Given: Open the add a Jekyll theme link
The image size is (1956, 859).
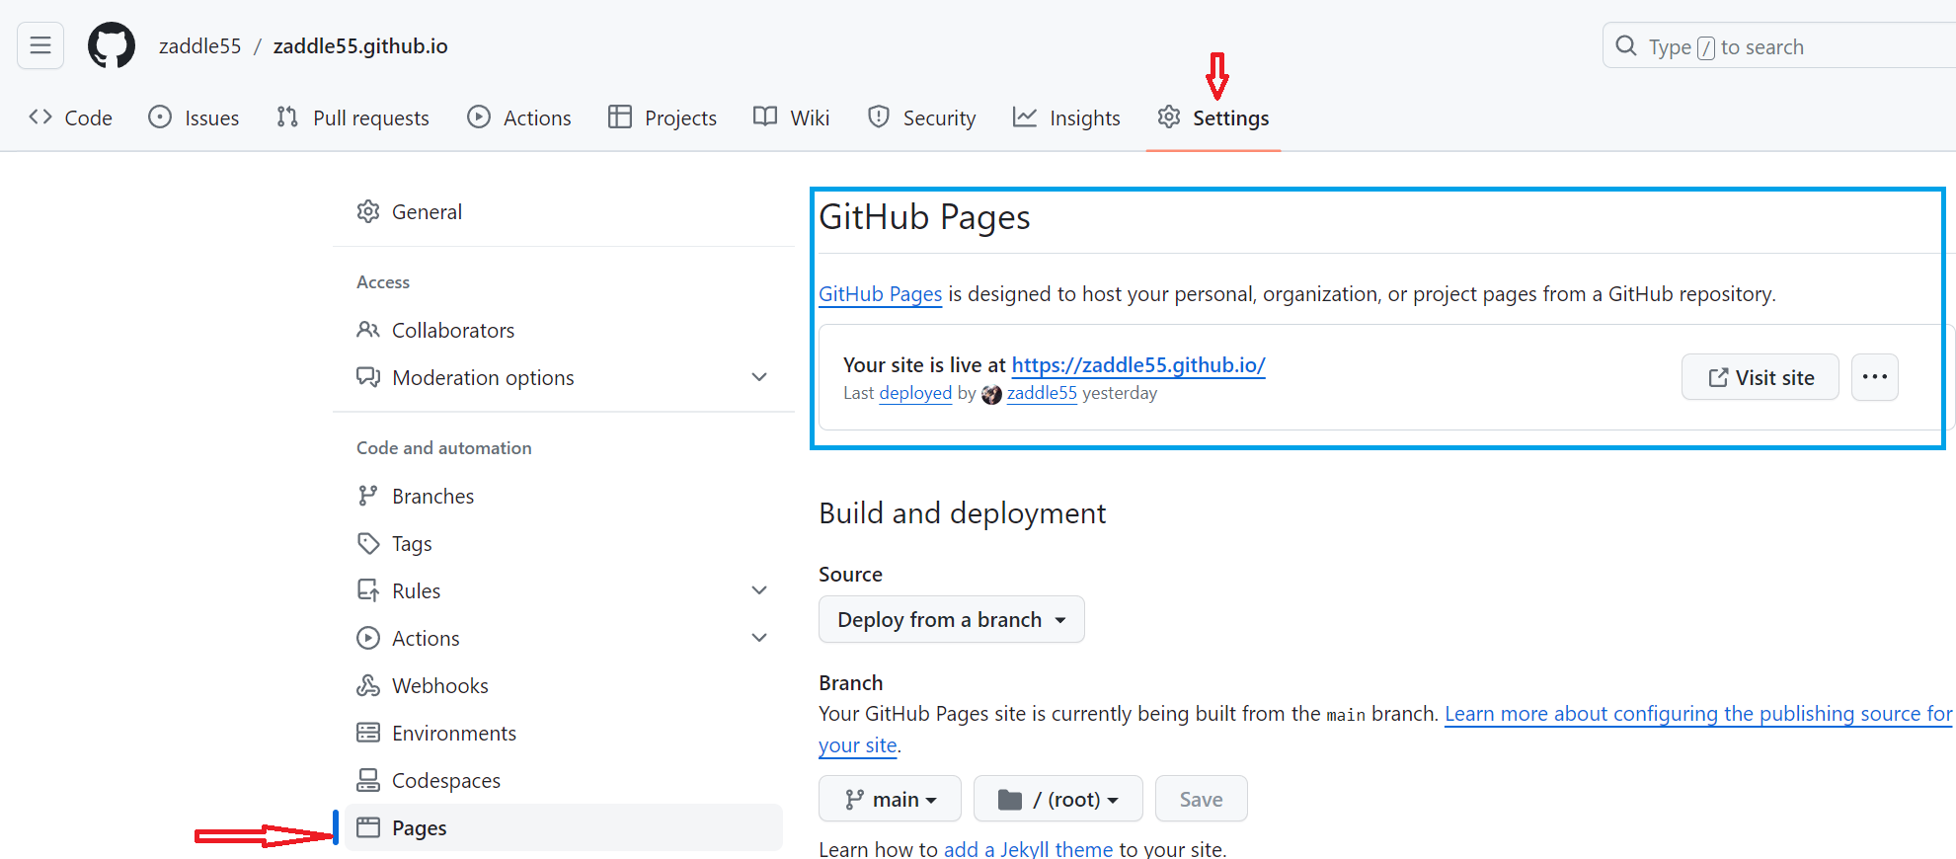Looking at the screenshot, I should pos(1028,849).
